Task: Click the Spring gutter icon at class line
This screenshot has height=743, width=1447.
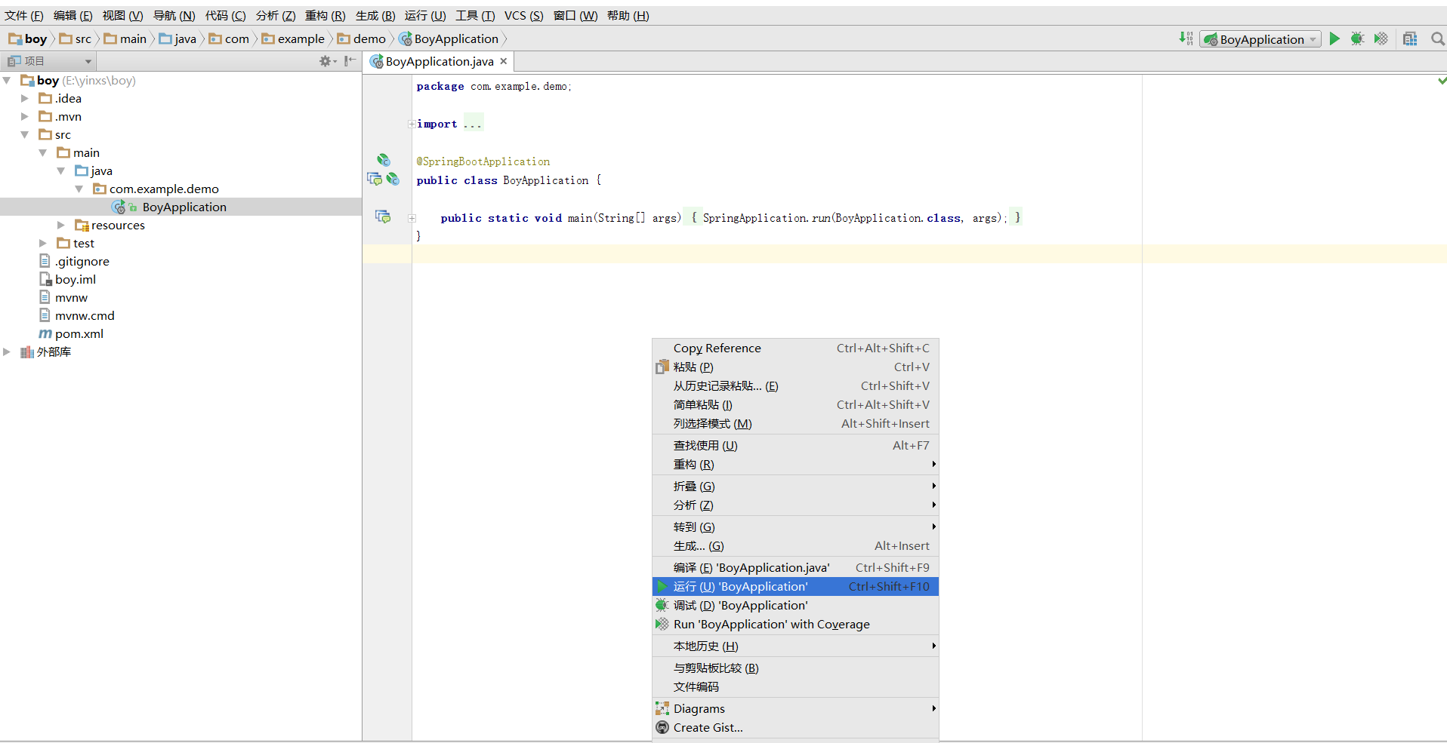Action: 393,180
